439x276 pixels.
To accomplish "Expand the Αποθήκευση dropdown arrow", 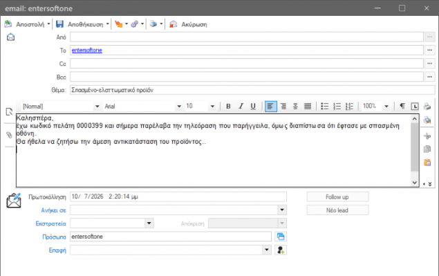I will click(x=108, y=24).
